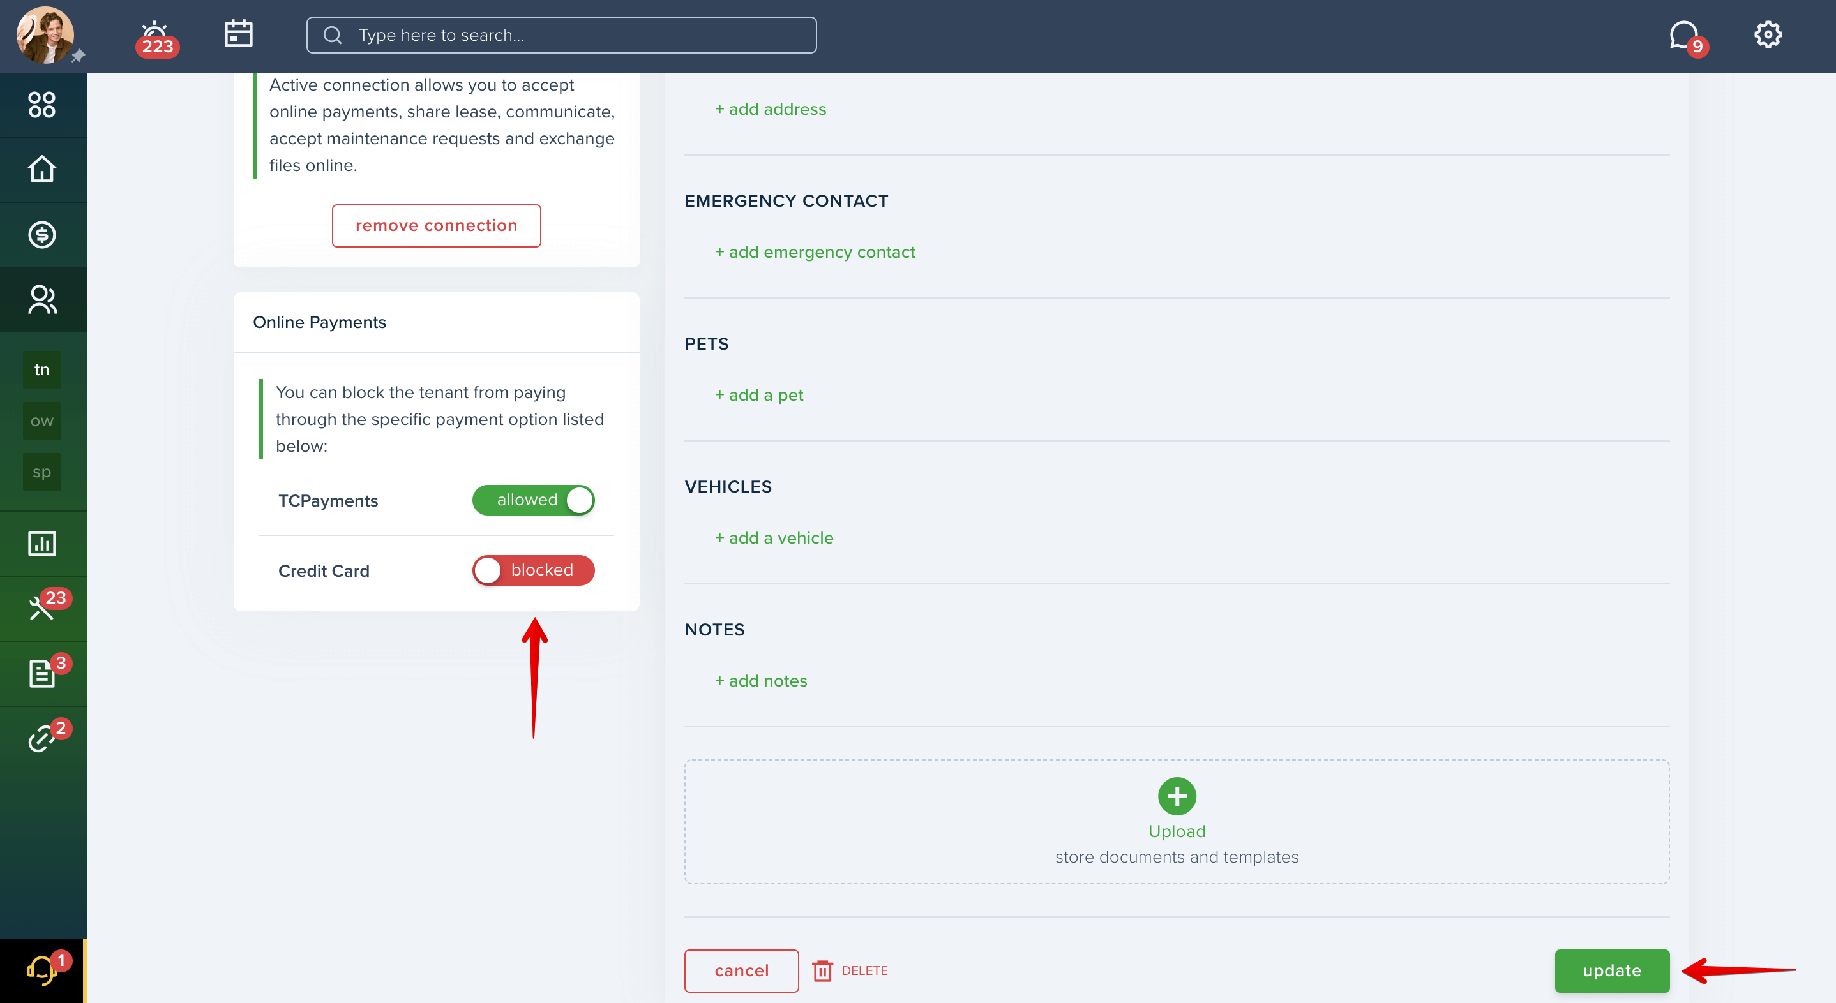Click '+ add emergency contact' link

tap(815, 252)
